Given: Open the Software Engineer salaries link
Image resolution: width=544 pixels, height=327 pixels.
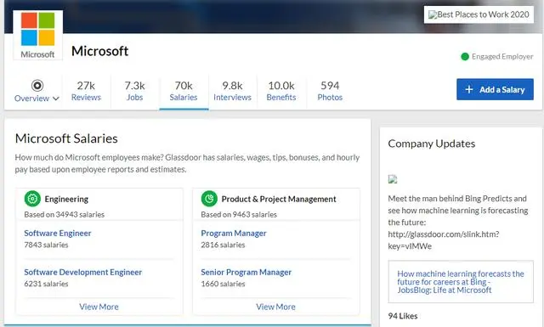Looking at the screenshot, I should 58,233.
